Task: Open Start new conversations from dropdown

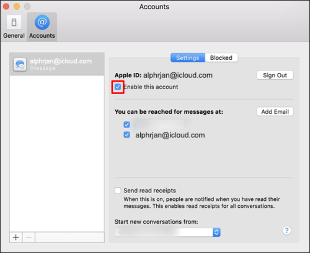Action: 167,233
